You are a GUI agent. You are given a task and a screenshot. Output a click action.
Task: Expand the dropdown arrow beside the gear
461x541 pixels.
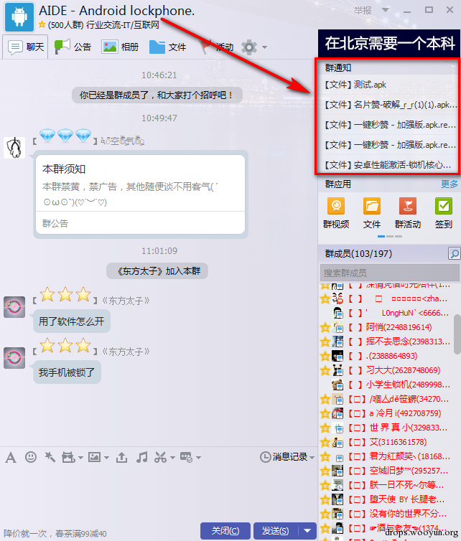point(264,47)
